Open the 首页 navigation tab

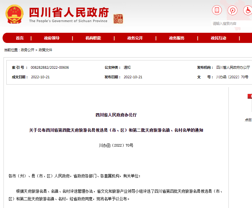[x=20, y=38]
